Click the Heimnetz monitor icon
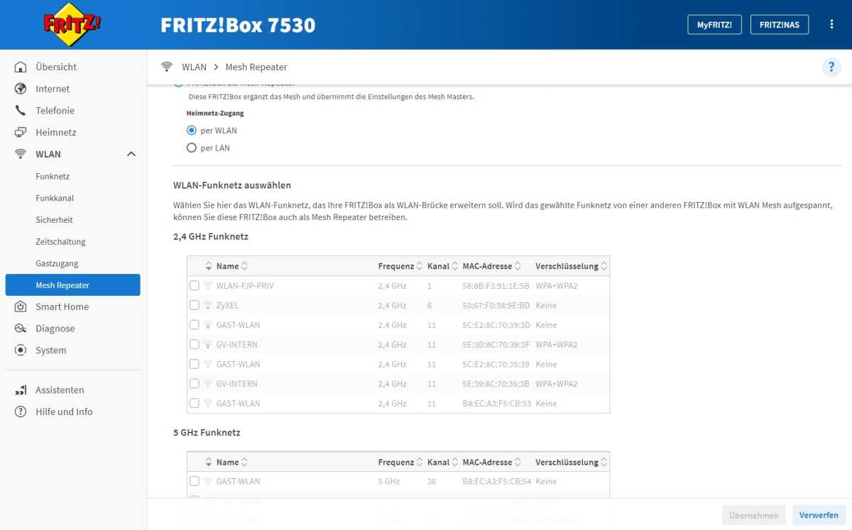Viewport: 852px width, 530px height. point(21,133)
